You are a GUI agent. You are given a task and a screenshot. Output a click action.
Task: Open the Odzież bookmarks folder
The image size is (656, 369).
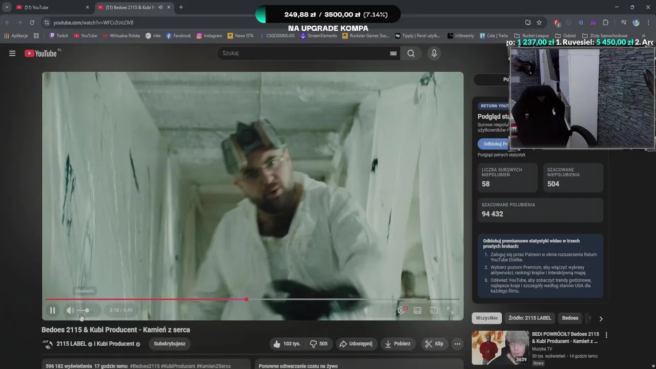(565, 36)
